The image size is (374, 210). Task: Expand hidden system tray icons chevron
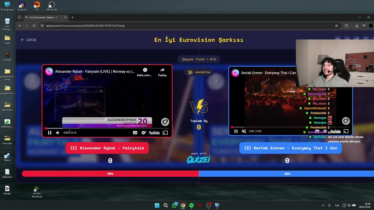(x=323, y=205)
